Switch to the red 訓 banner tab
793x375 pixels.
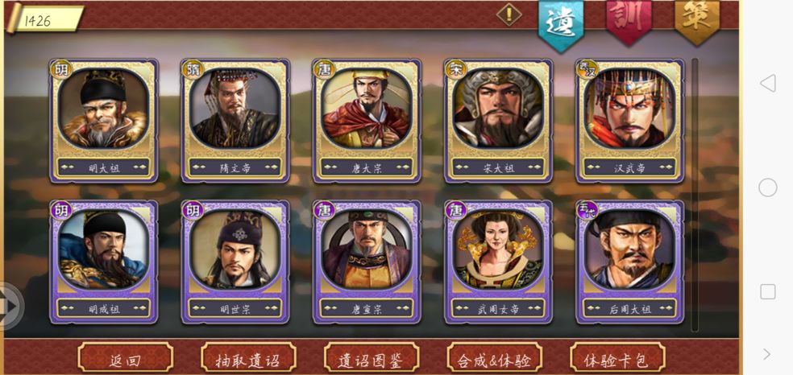tap(629, 20)
